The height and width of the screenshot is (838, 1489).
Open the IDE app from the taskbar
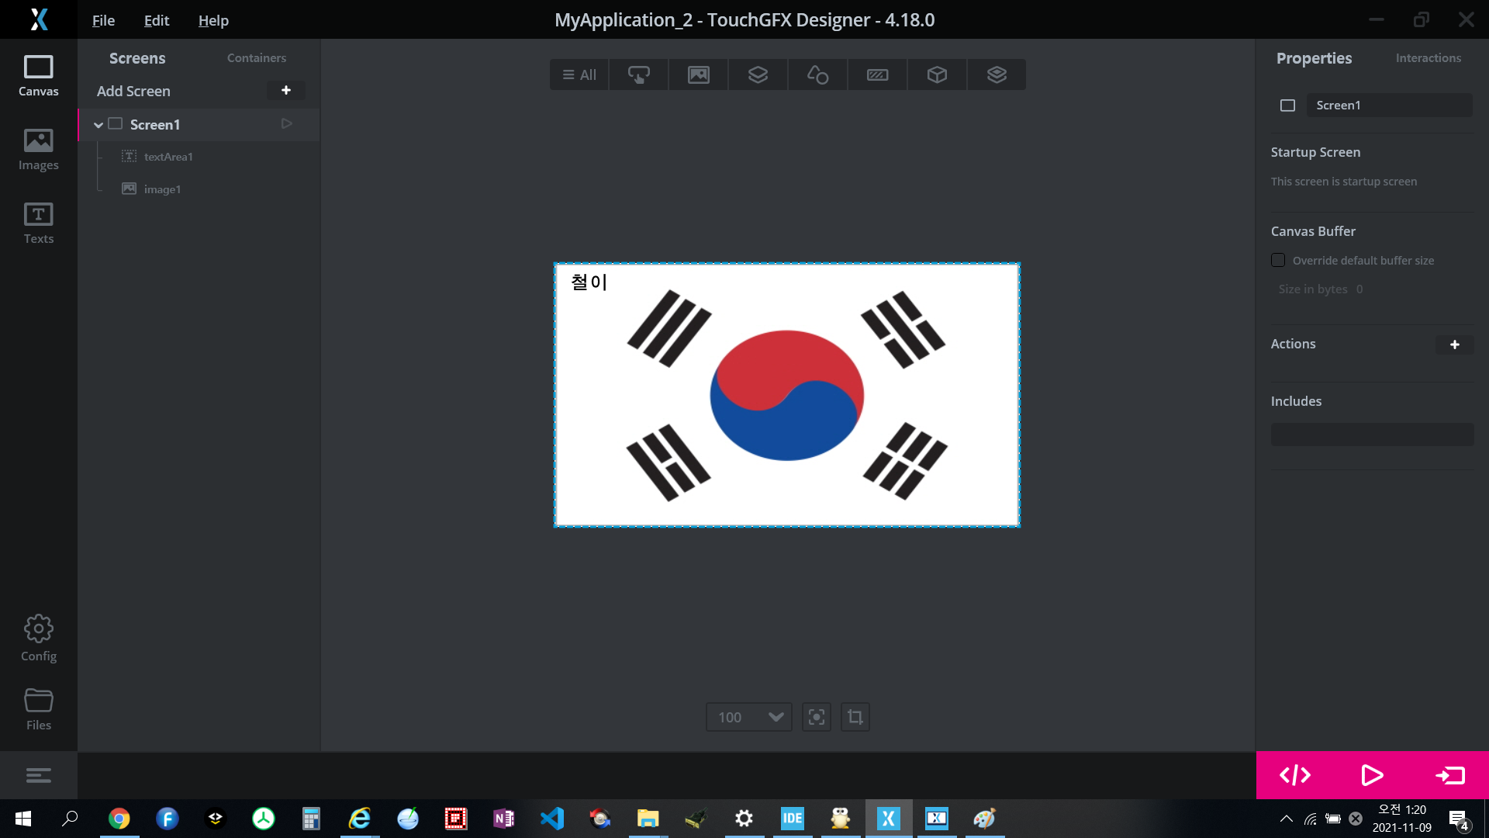[792, 819]
